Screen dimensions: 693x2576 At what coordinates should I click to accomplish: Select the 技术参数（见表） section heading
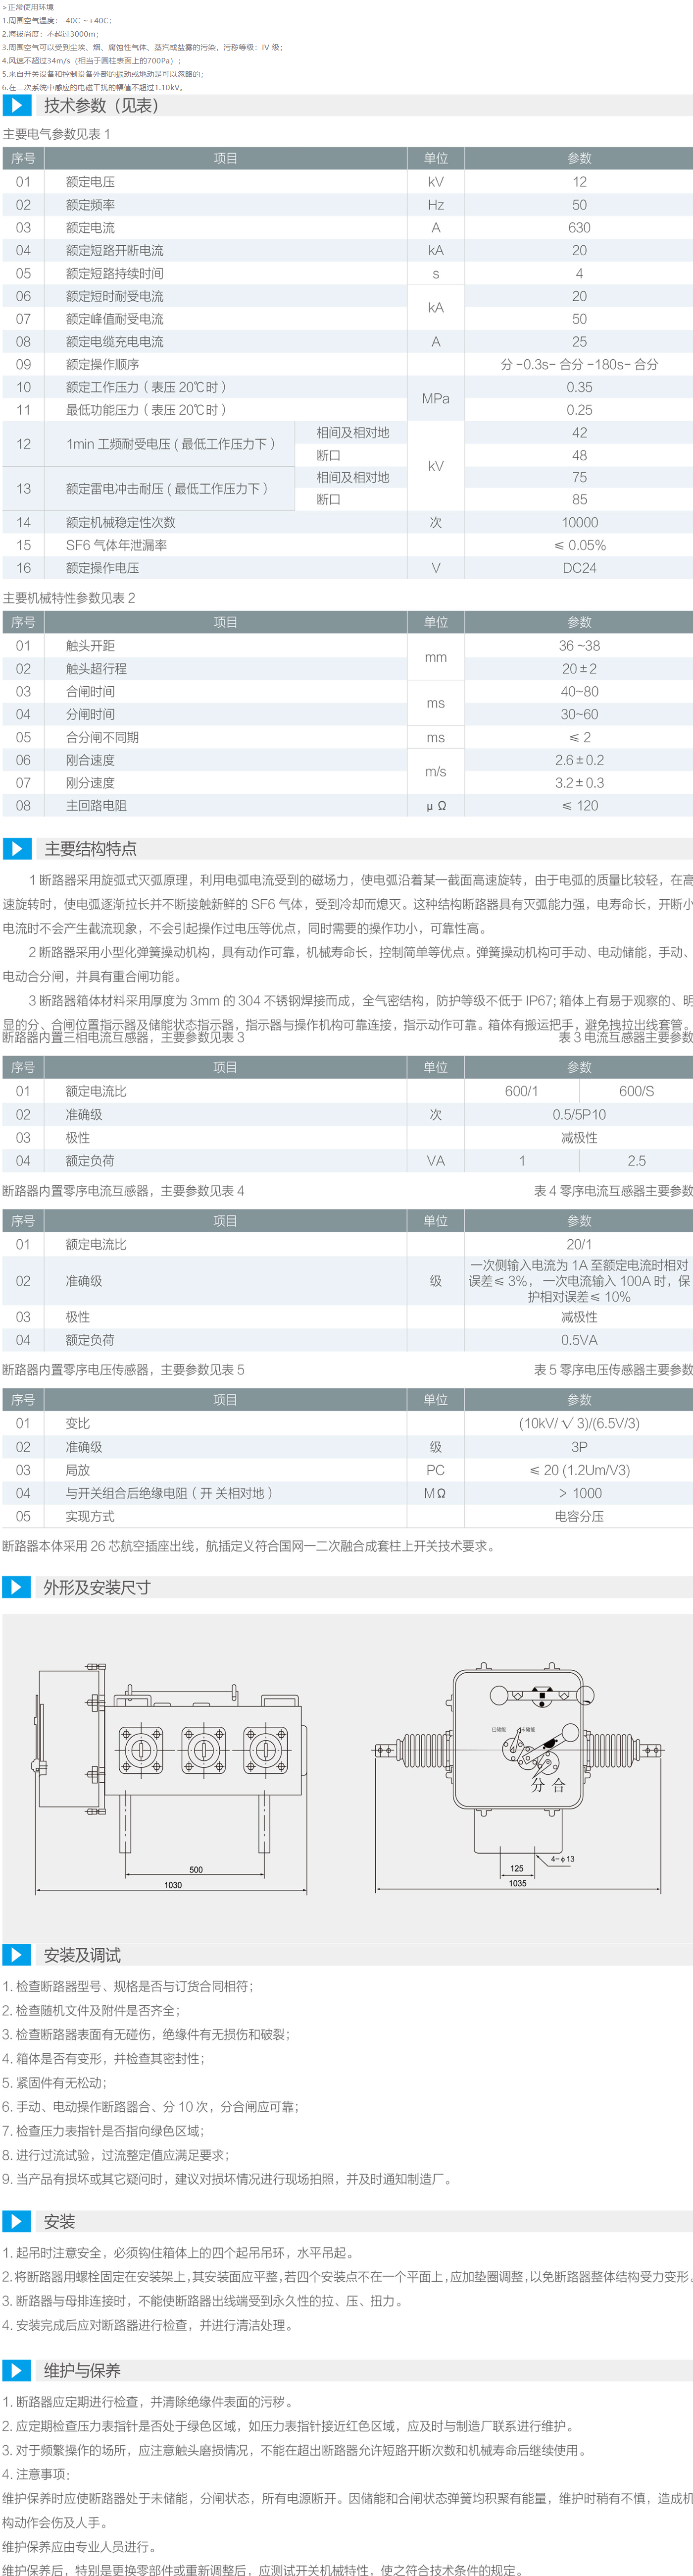pyautogui.click(x=101, y=105)
